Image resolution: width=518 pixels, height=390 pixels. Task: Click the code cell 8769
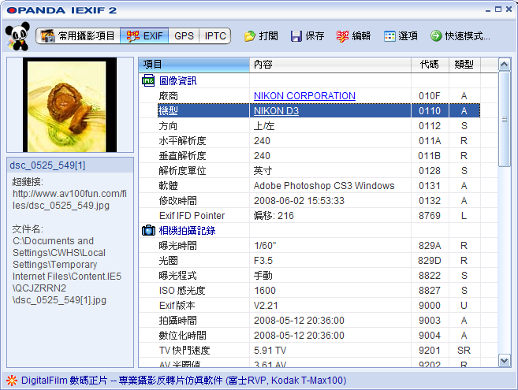click(x=430, y=216)
